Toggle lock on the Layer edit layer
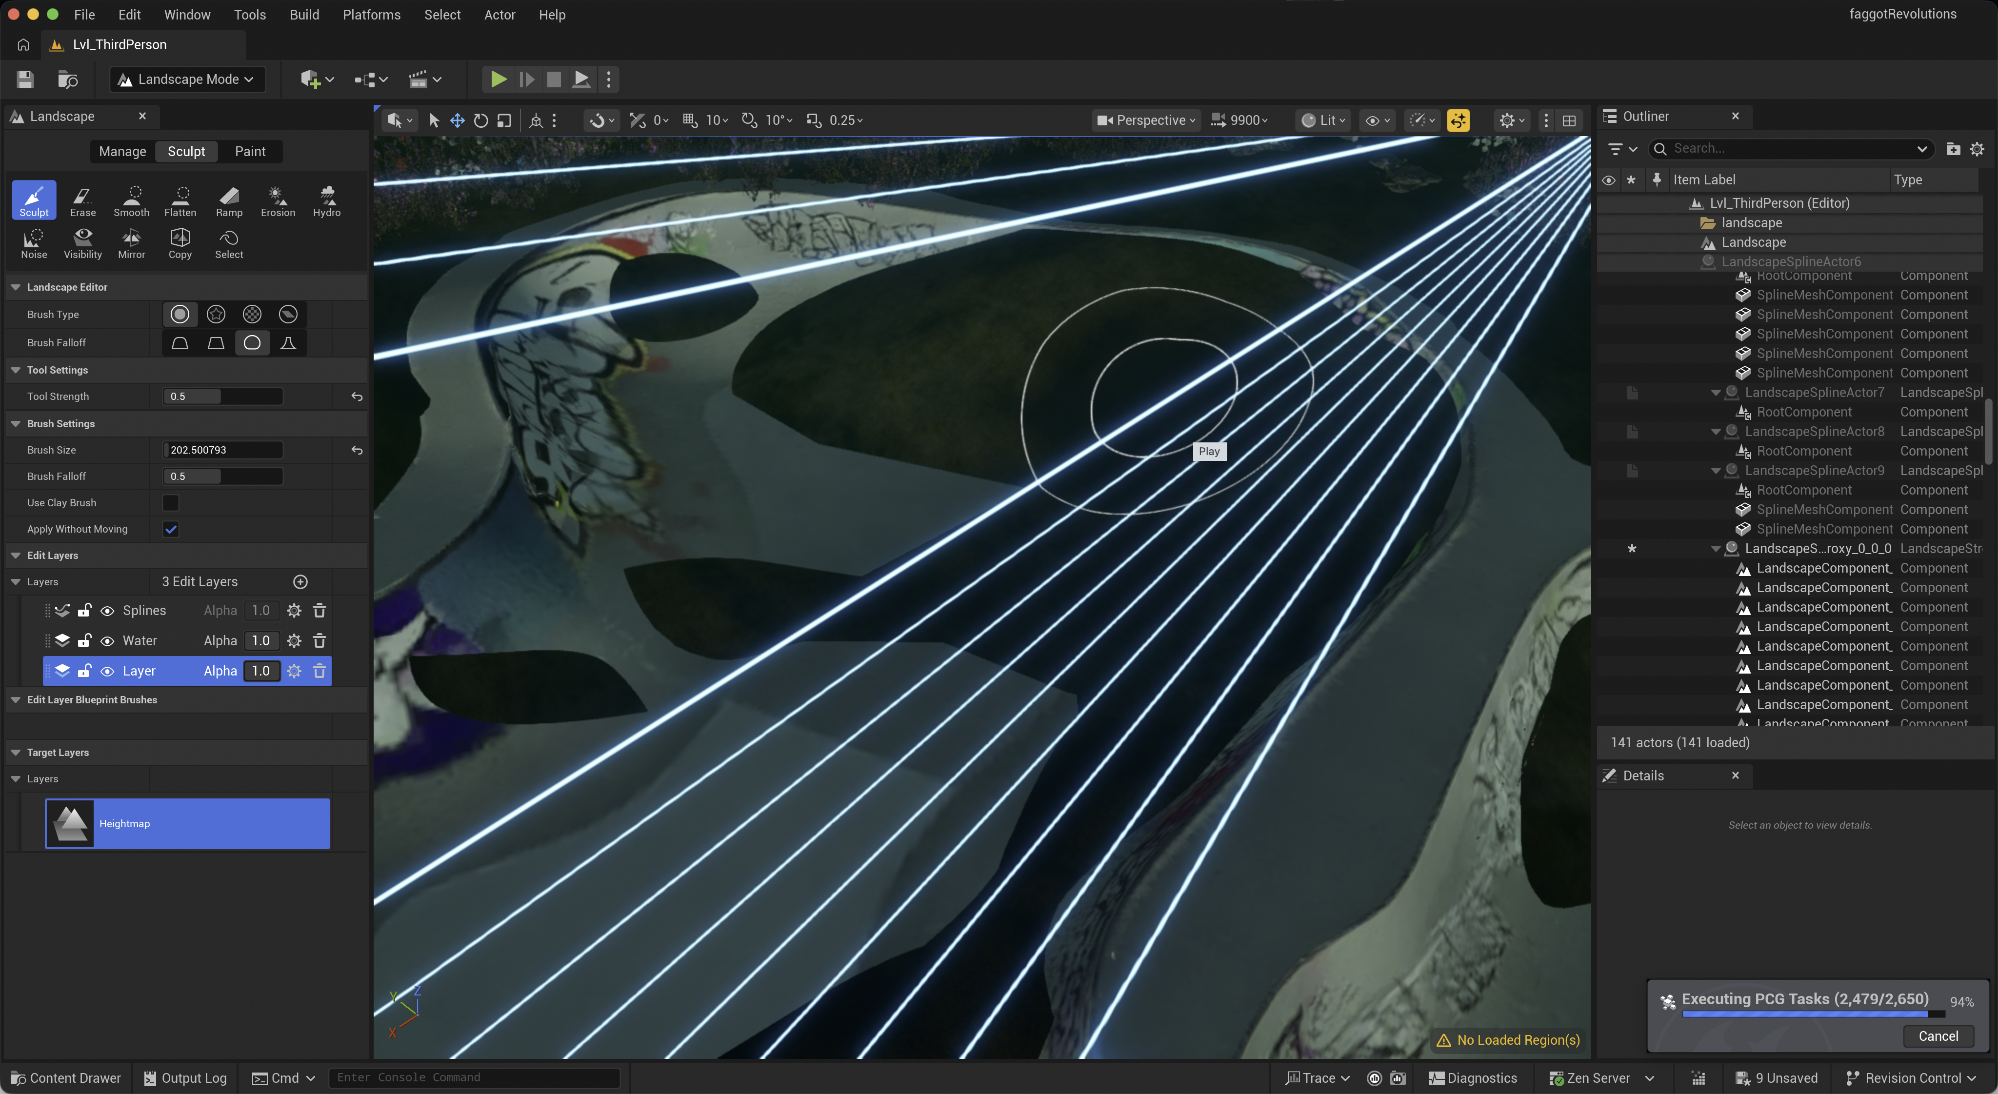The height and width of the screenshot is (1094, 1998). 84,672
